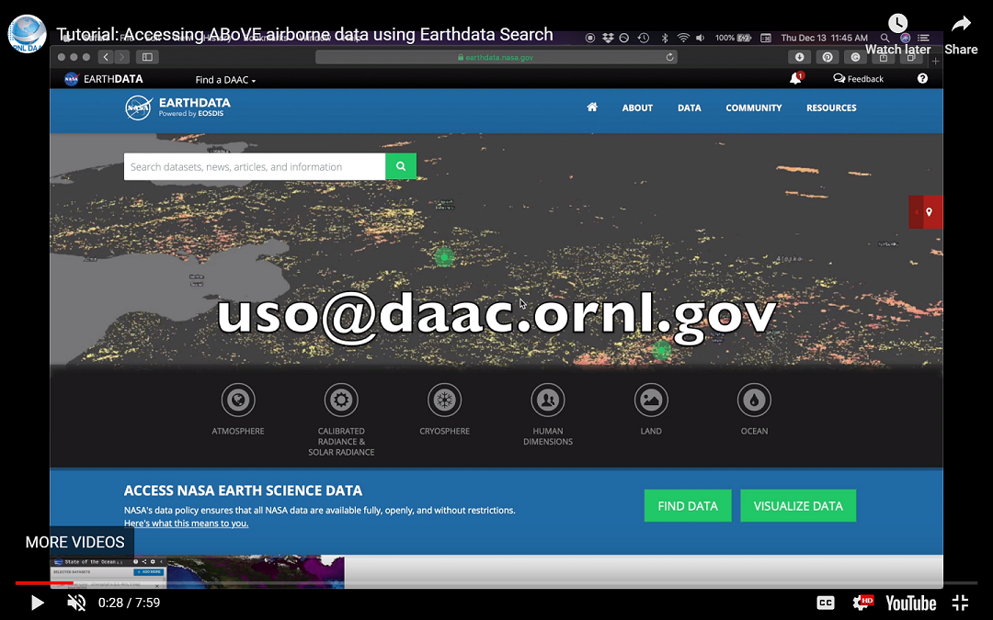The width and height of the screenshot is (993, 620).
Task: Select the Atmosphere topic icon
Action: pyautogui.click(x=238, y=400)
